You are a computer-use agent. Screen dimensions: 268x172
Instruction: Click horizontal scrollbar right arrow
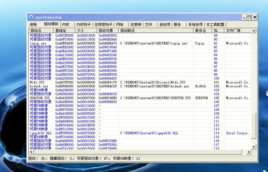click(x=249, y=152)
